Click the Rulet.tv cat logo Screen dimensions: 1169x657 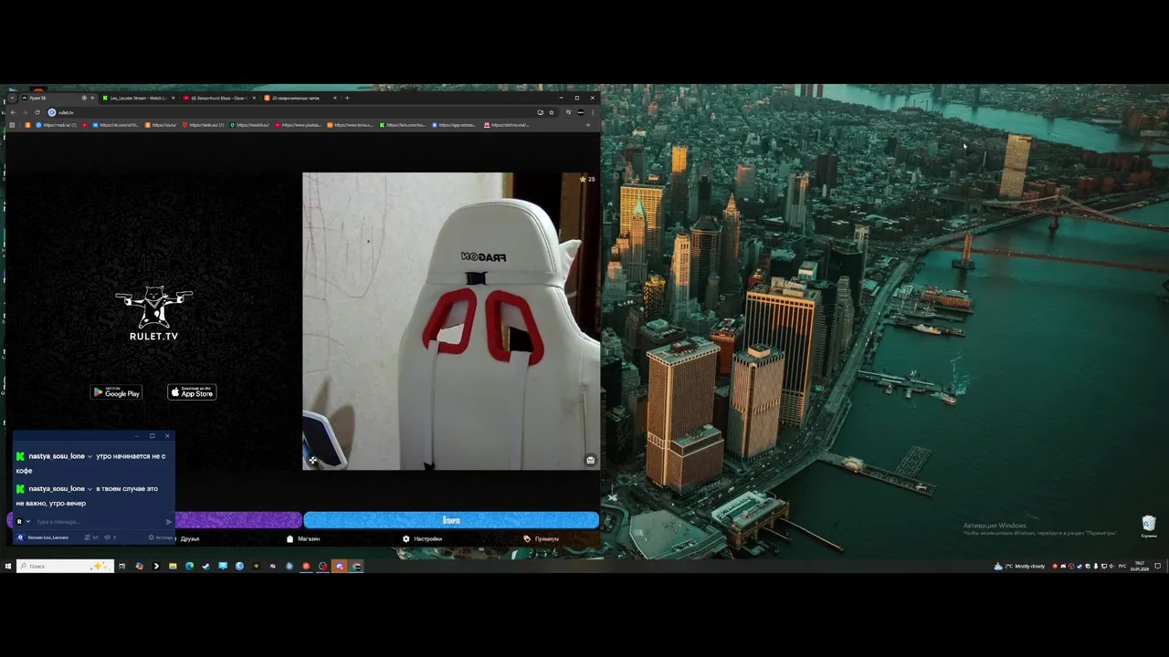tap(153, 313)
